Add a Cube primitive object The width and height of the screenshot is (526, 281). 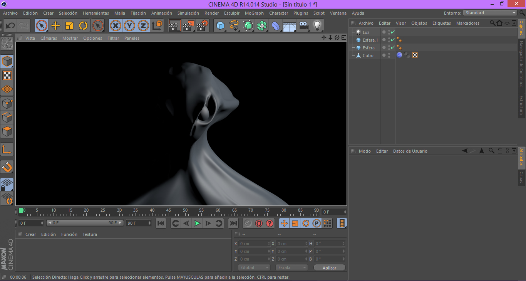(220, 26)
